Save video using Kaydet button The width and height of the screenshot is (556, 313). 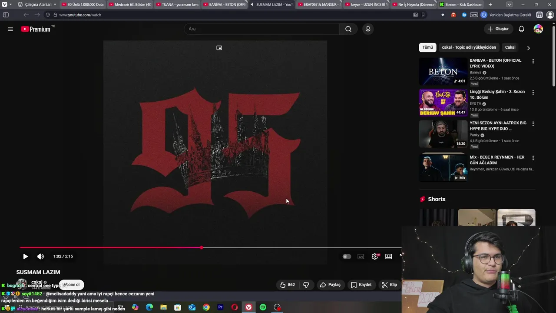(361, 285)
